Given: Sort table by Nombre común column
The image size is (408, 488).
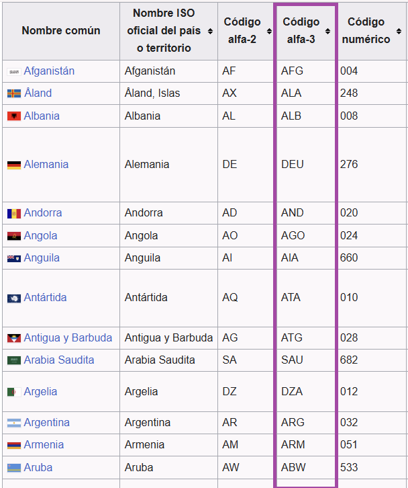Looking at the screenshot, I should pos(60,31).
